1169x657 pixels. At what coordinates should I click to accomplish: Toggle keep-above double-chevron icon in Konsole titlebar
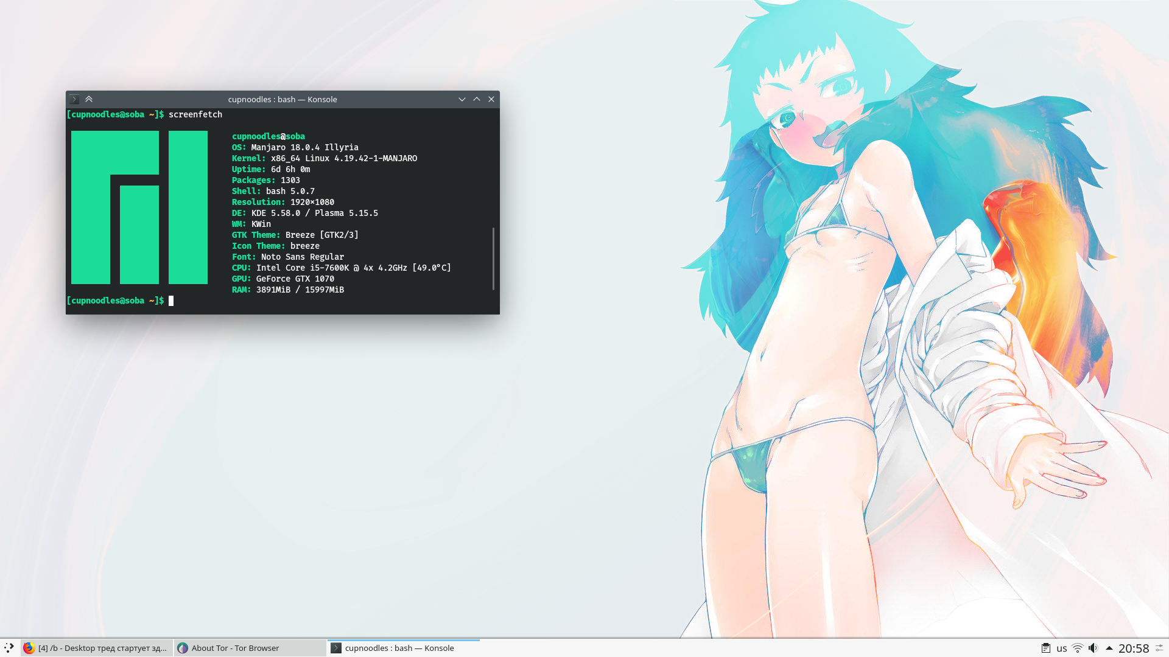89,99
